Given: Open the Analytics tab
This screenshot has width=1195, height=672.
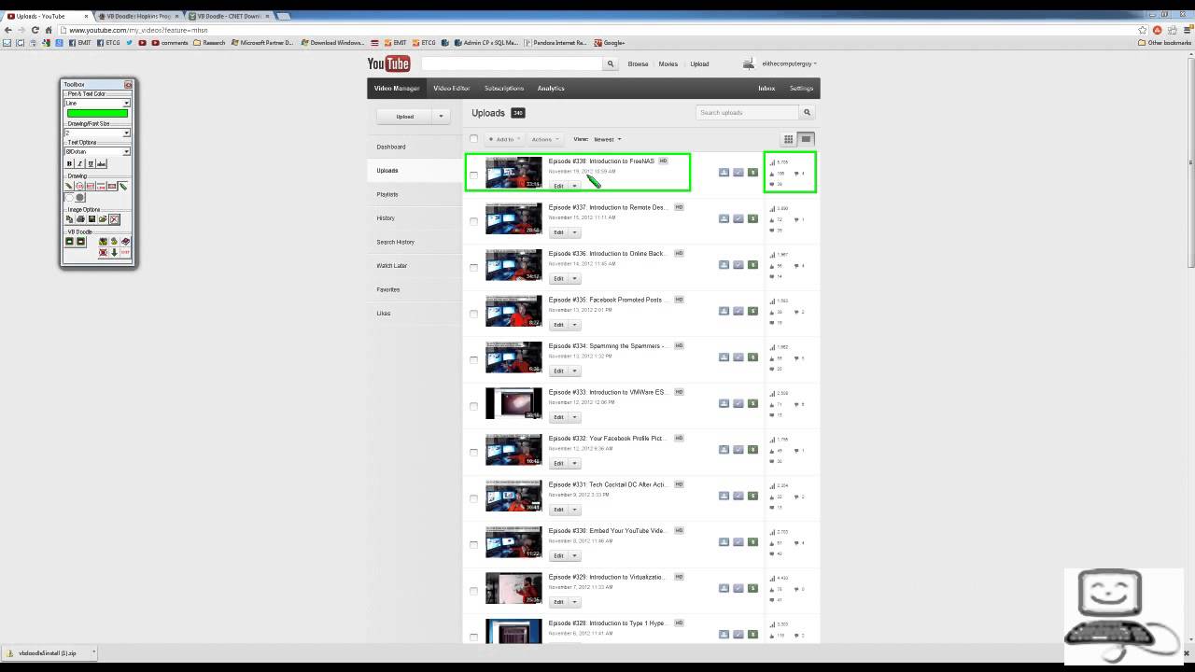Looking at the screenshot, I should [x=551, y=88].
